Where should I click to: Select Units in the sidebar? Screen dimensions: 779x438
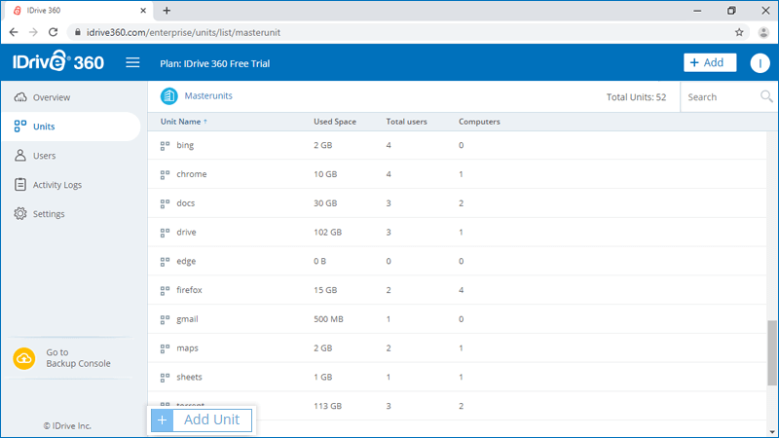(70, 127)
